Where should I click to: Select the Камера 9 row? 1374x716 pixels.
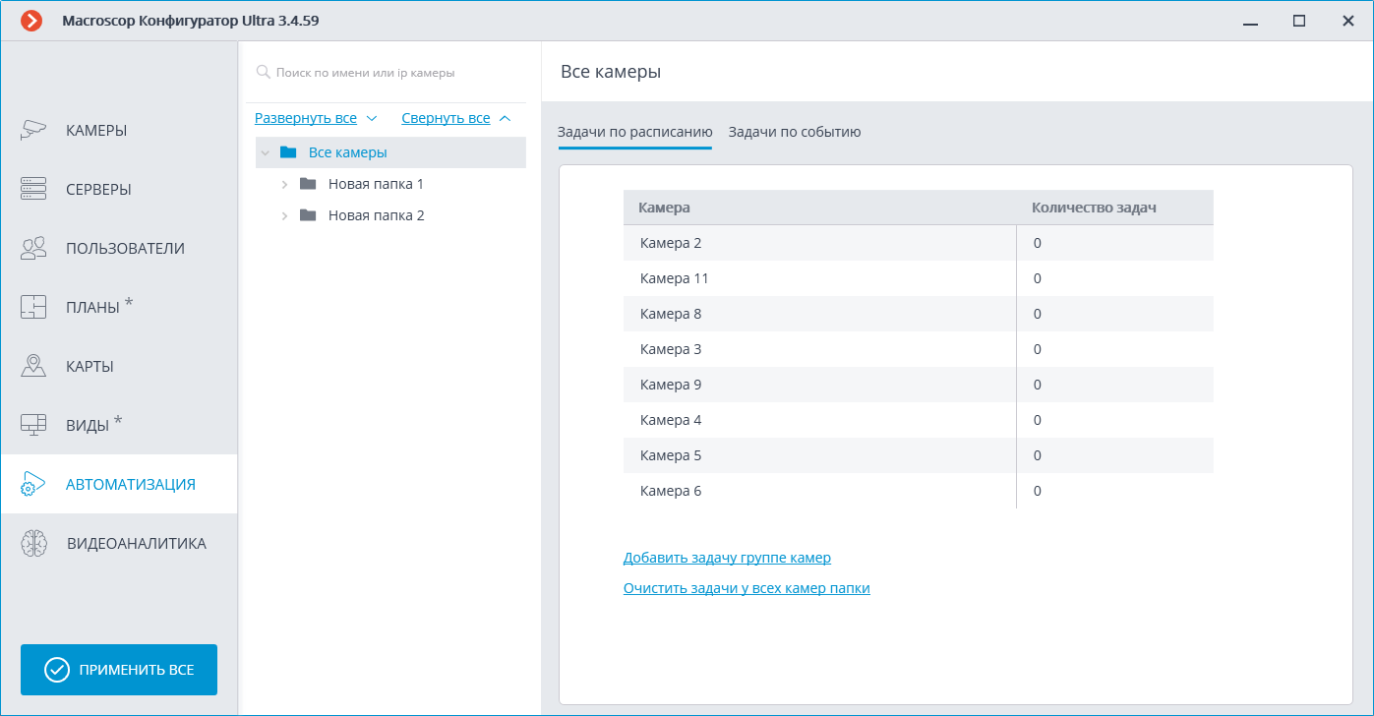click(x=919, y=385)
